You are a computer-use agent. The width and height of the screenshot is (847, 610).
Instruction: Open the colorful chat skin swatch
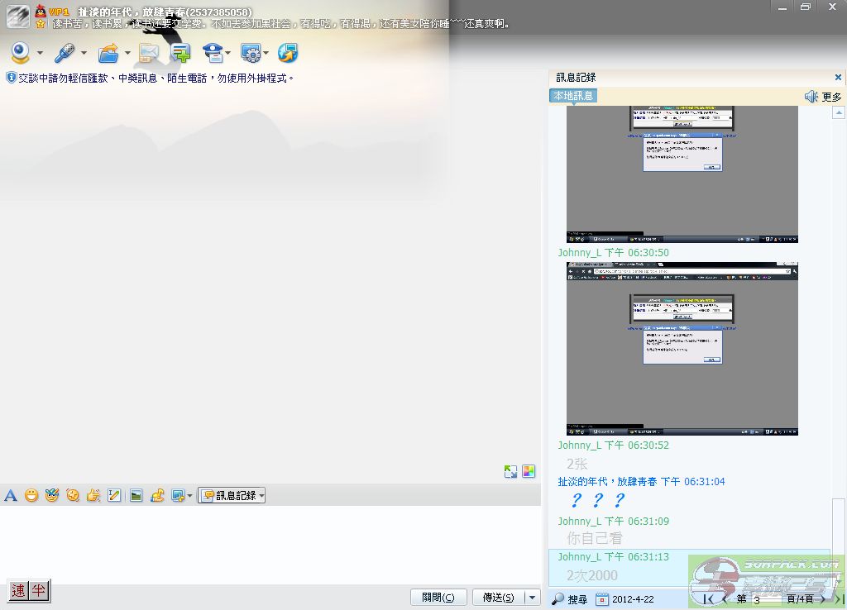tap(529, 471)
